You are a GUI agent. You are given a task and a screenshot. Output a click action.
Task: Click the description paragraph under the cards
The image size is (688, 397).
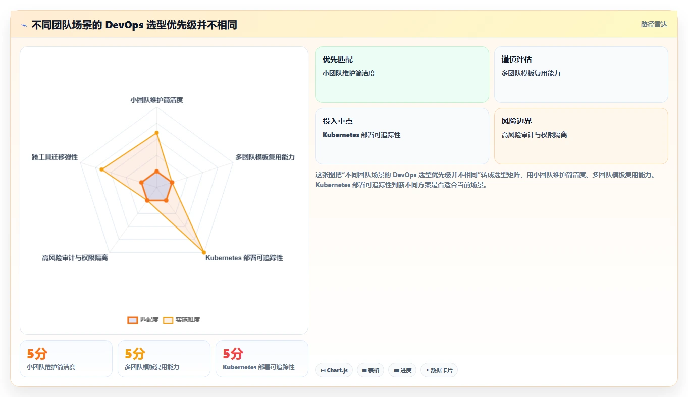(486, 180)
